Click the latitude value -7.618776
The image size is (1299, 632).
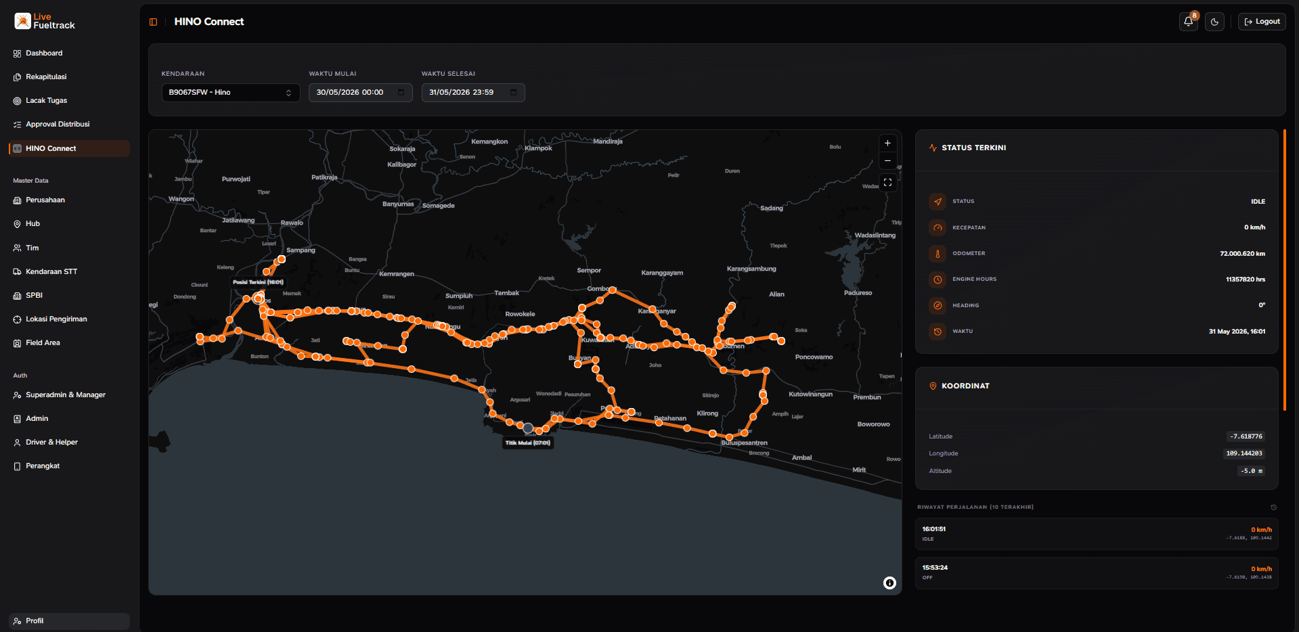(x=1246, y=436)
